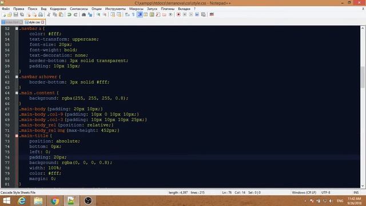Save the current file via toolbar
This screenshot has width=366, height=206.
15,15
